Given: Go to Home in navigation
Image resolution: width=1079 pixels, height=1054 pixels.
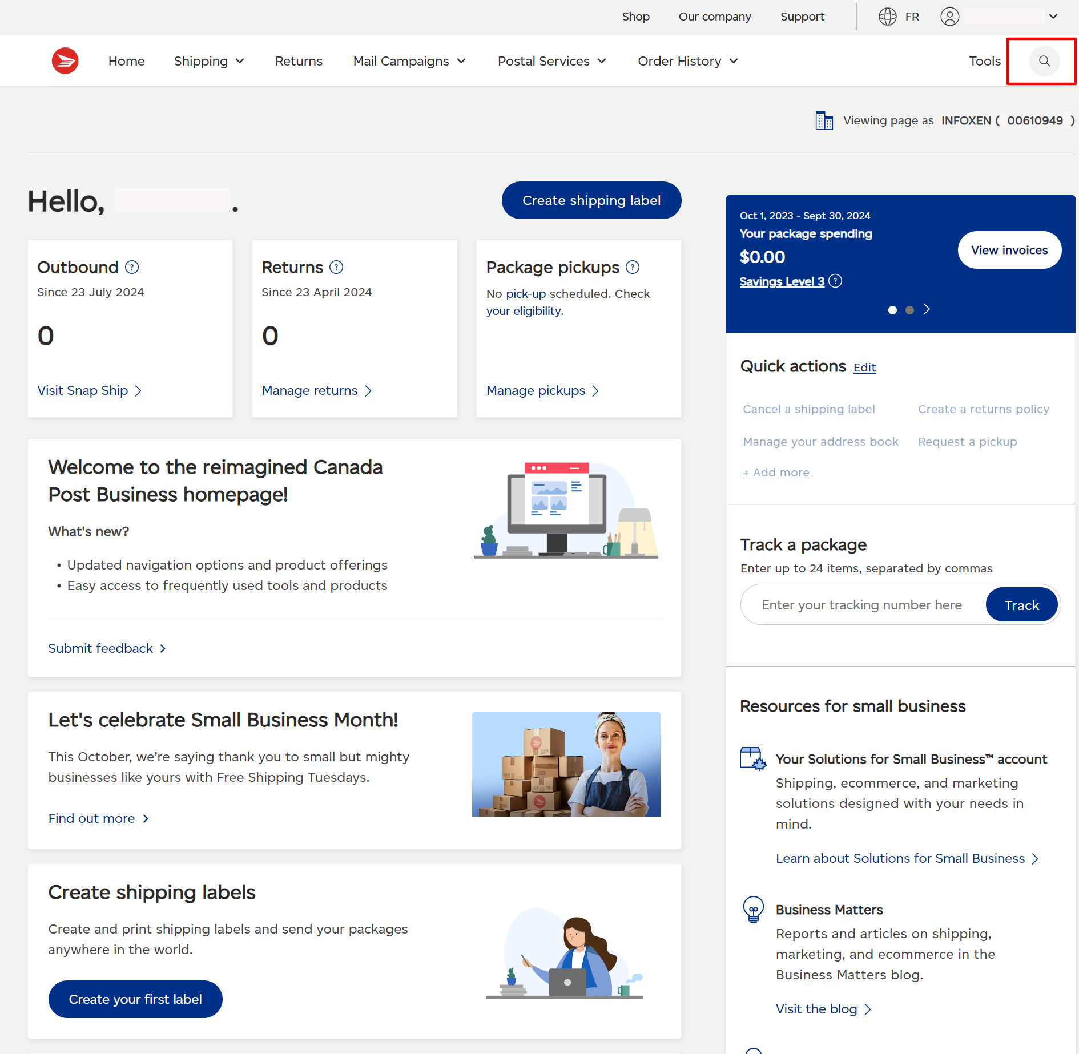Looking at the screenshot, I should point(127,61).
